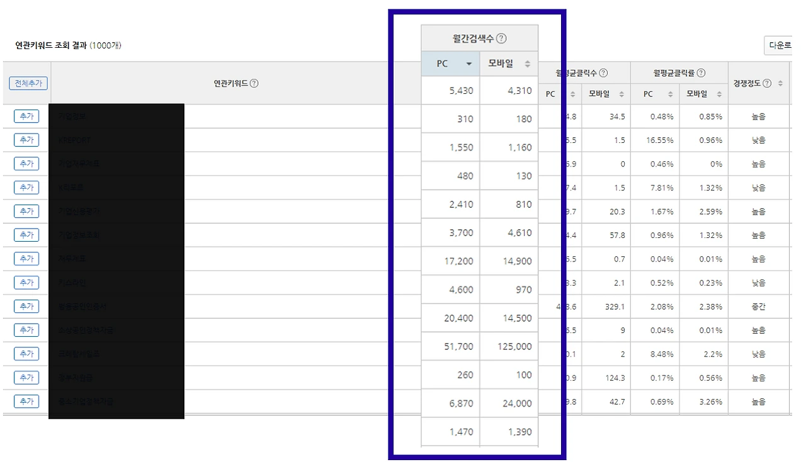Click the 전체추가 button to add all keywords
Screen dimensions: 806x462
click(28, 82)
